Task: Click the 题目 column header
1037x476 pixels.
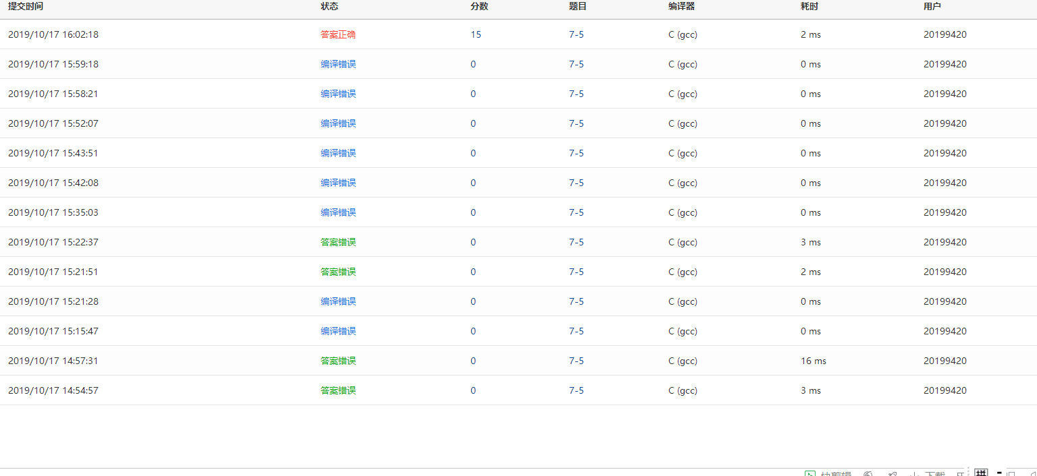Action: point(578,6)
